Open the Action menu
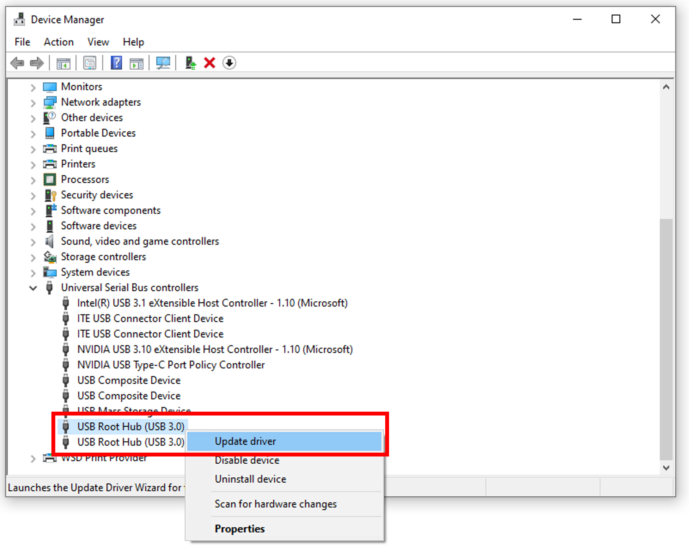The width and height of the screenshot is (689, 553). click(x=59, y=42)
